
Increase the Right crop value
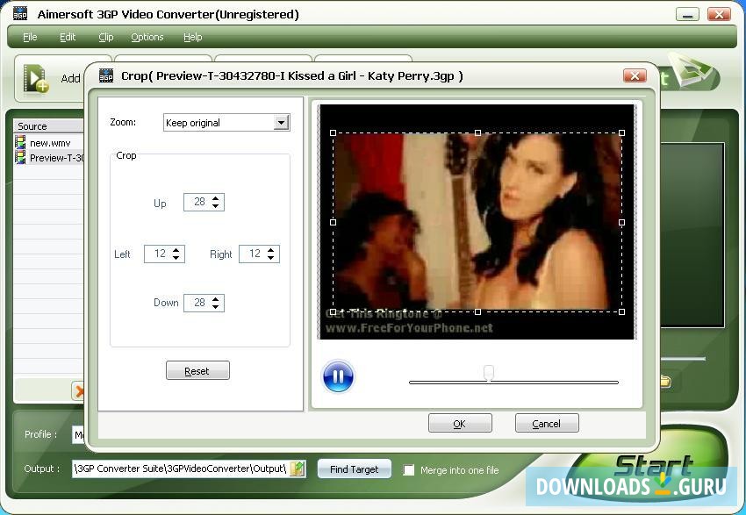(x=270, y=250)
